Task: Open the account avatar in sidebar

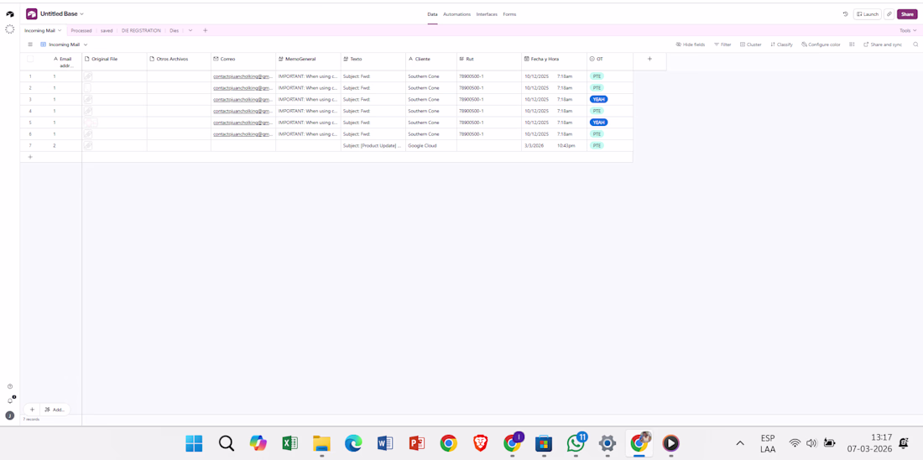Action: point(10,416)
